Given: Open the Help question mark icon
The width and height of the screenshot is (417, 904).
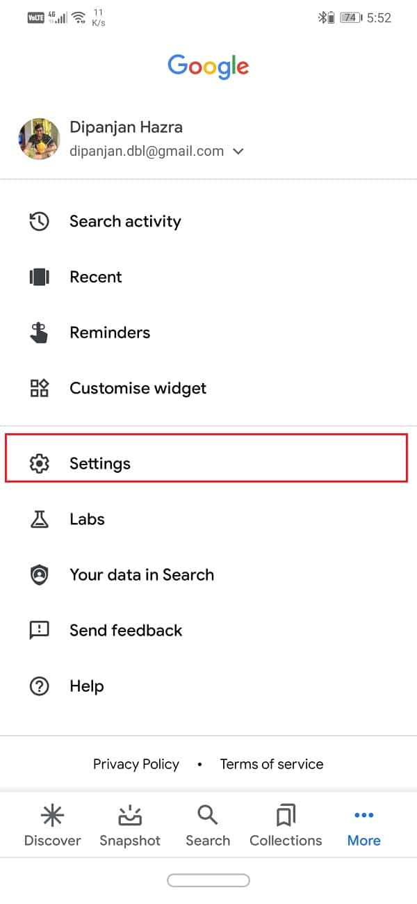Looking at the screenshot, I should (39, 686).
